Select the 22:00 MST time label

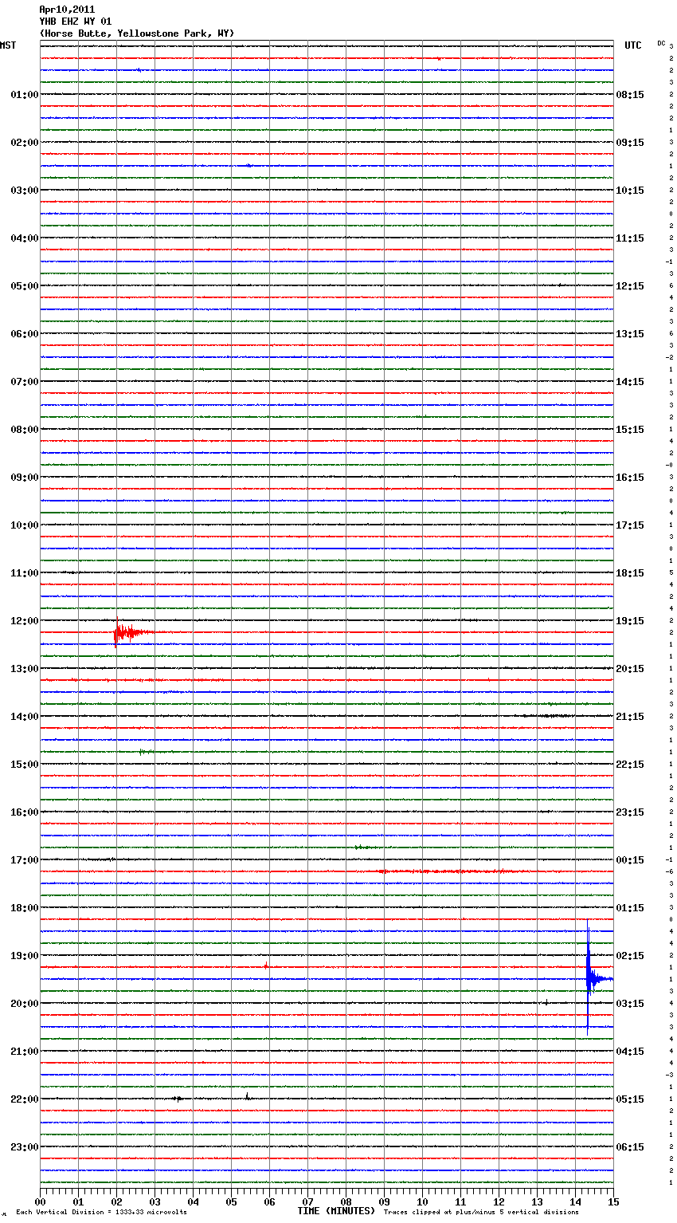25,1099
